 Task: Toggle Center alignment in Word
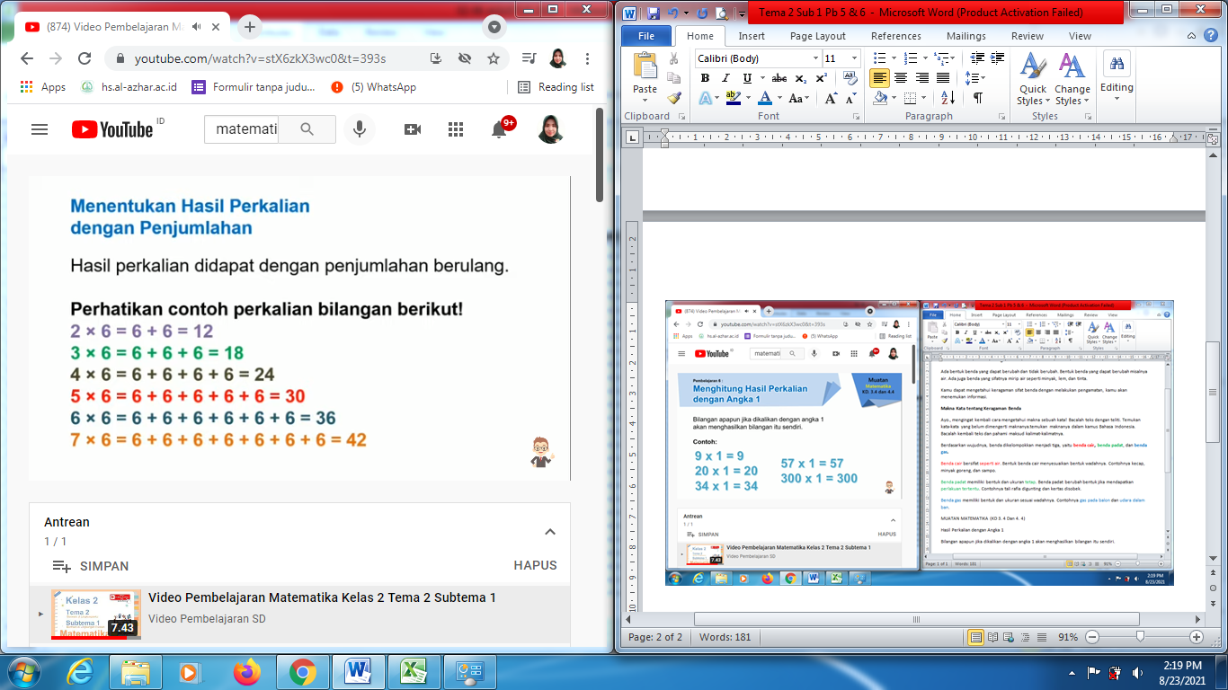click(901, 78)
